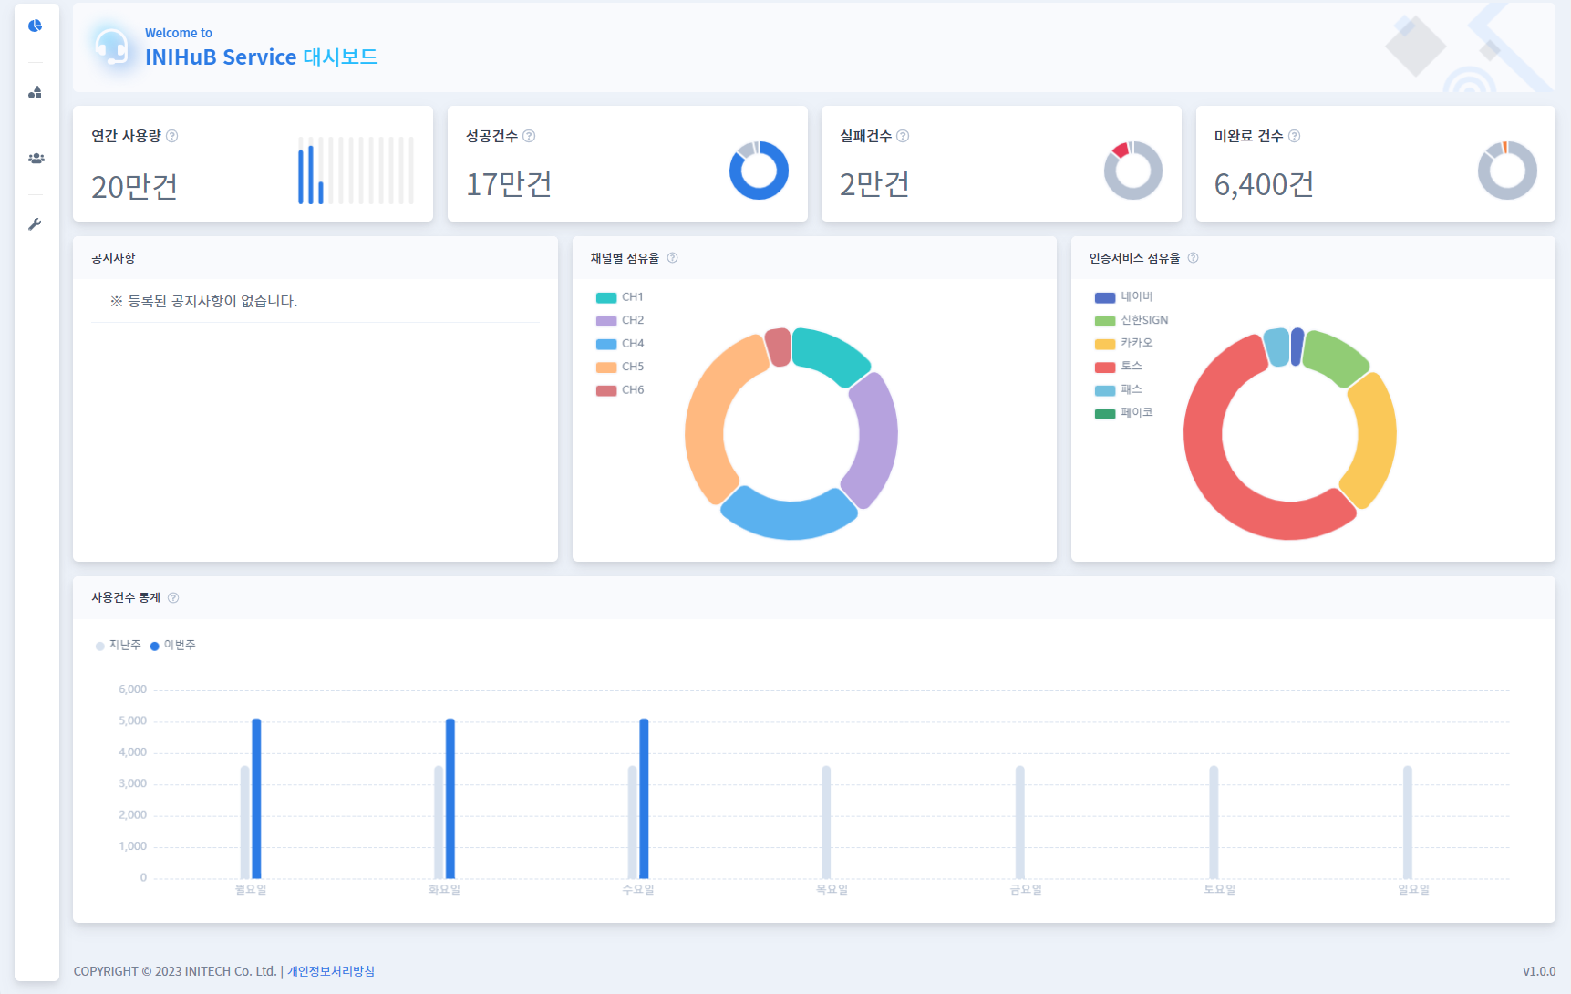Open the dashboard pie chart sidebar icon
Image resolution: width=1571 pixels, height=994 pixels.
35,26
